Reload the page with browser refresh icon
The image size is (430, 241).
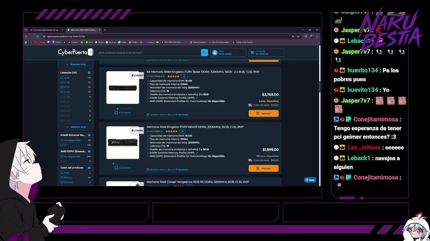tap(37, 36)
